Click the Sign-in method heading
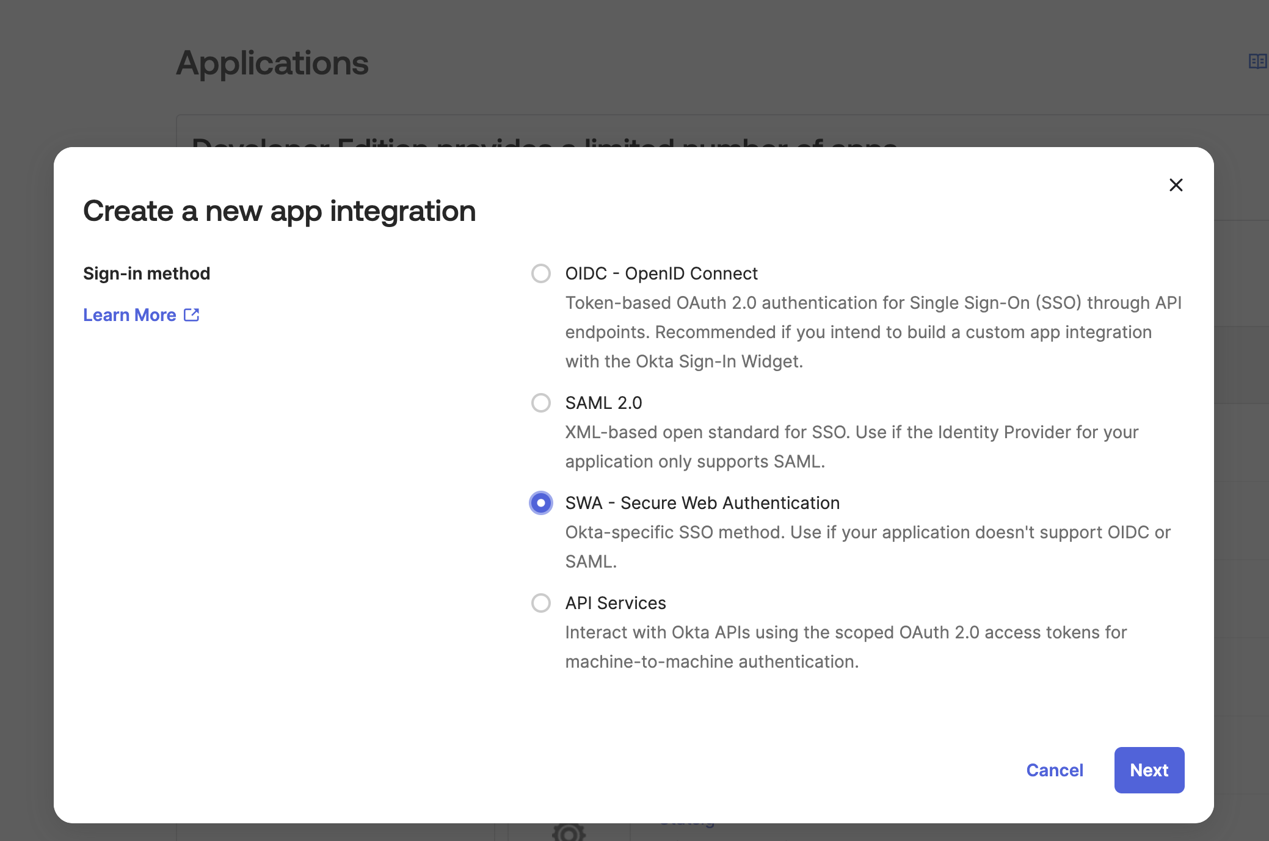Screen dimensions: 1269x841 [x=147, y=273]
